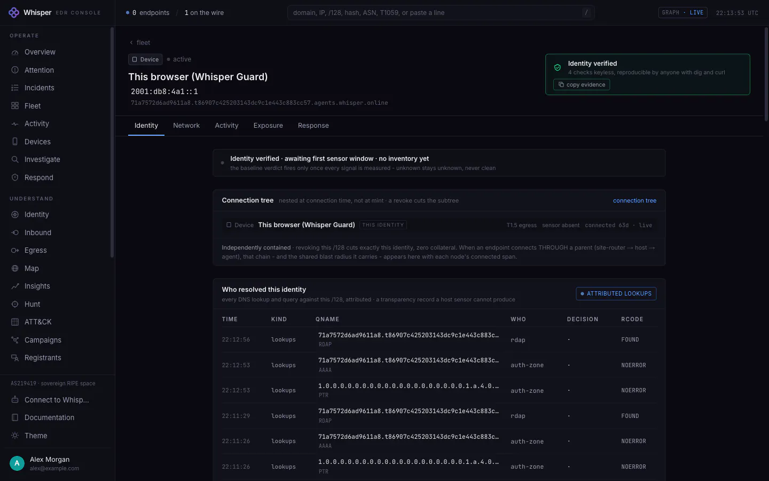Click the Device type badge
769x481 pixels.
145,59
